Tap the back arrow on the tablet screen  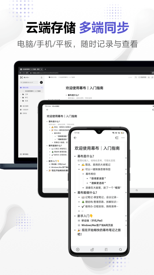(47, 110)
